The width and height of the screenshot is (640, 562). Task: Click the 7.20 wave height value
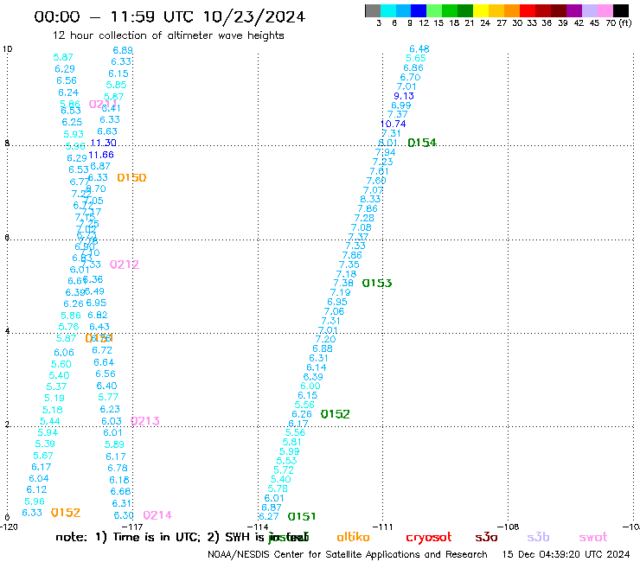(x=325, y=339)
